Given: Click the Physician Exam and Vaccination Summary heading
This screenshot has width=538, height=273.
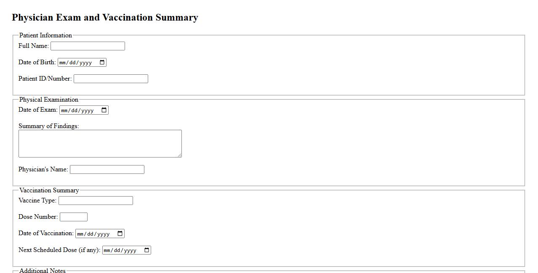Looking at the screenshot, I should (105, 18).
